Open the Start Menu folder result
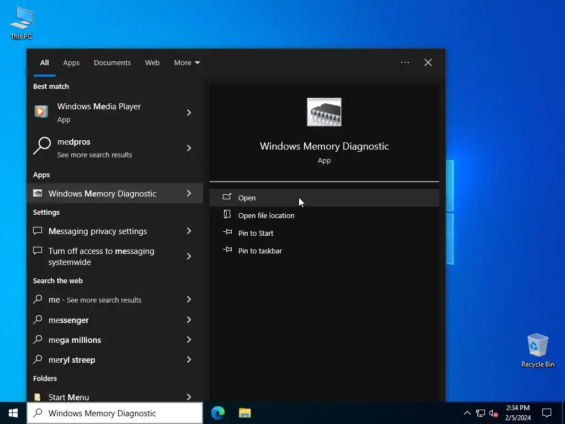 click(115, 396)
